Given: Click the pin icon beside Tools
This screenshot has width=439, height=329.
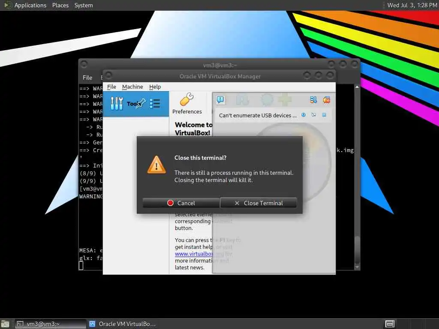Looking at the screenshot, I should coord(141,104).
